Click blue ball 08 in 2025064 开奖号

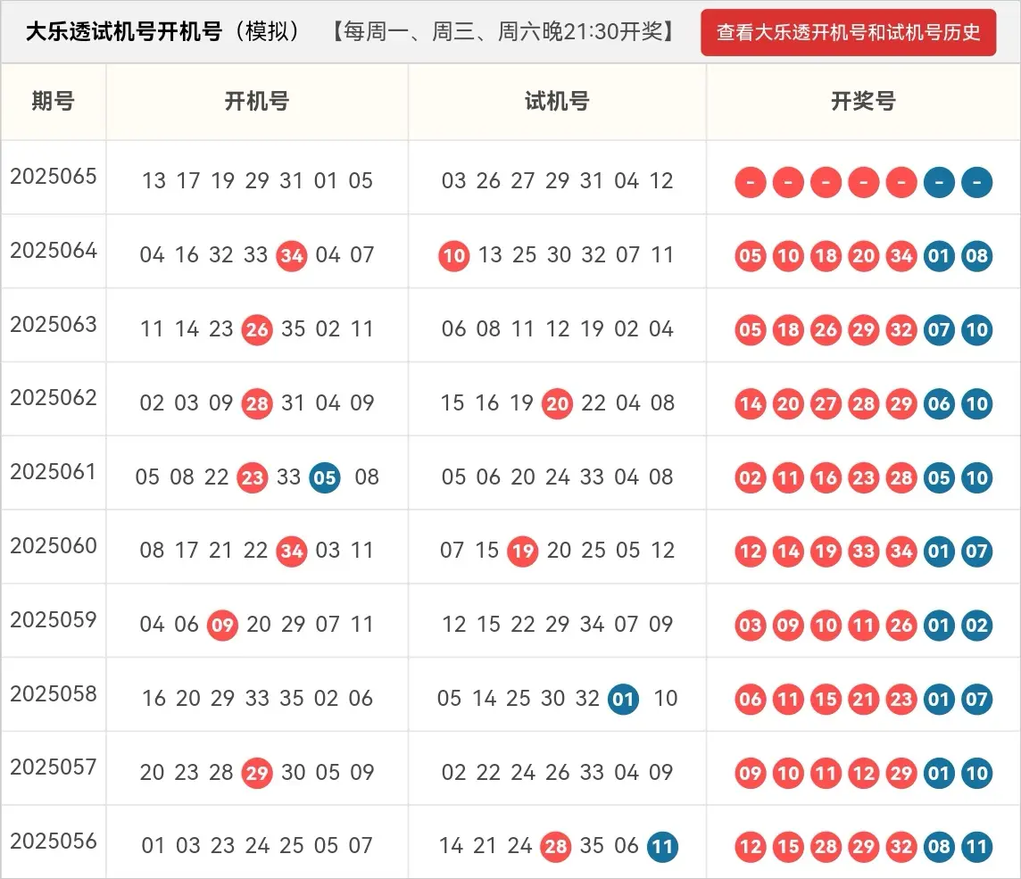click(x=977, y=257)
